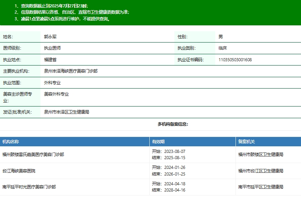Click the data cutoff notice in green banner
This screenshot has height=197, width=301.
point(51,6)
